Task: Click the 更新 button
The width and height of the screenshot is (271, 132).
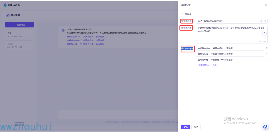Action: coord(186,127)
